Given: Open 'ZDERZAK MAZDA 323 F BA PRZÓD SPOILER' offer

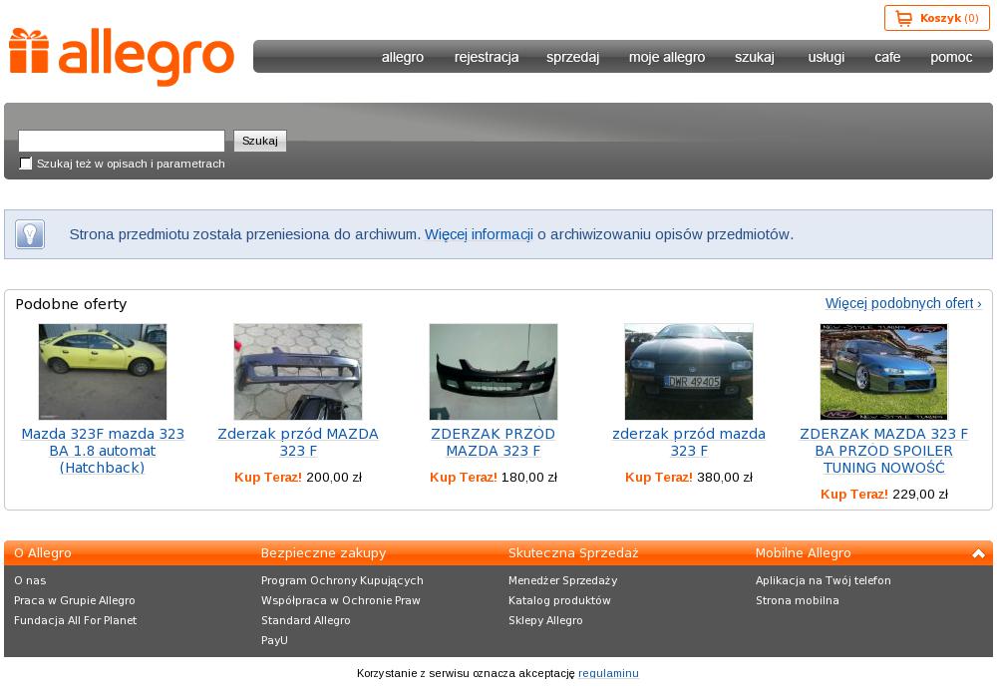Looking at the screenshot, I should coord(883,451).
